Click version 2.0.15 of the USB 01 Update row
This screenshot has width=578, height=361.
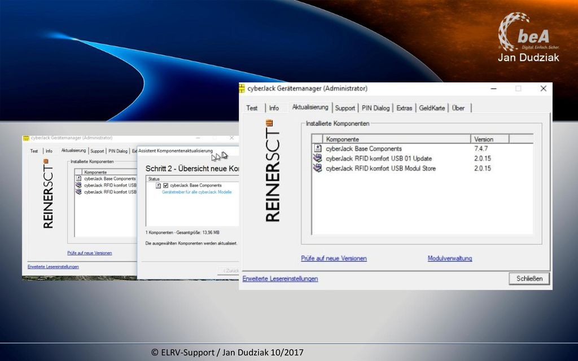[483, 159]
